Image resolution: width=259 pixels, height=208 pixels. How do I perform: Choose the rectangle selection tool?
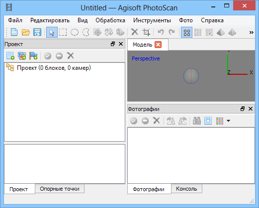(x=63, y=32)
